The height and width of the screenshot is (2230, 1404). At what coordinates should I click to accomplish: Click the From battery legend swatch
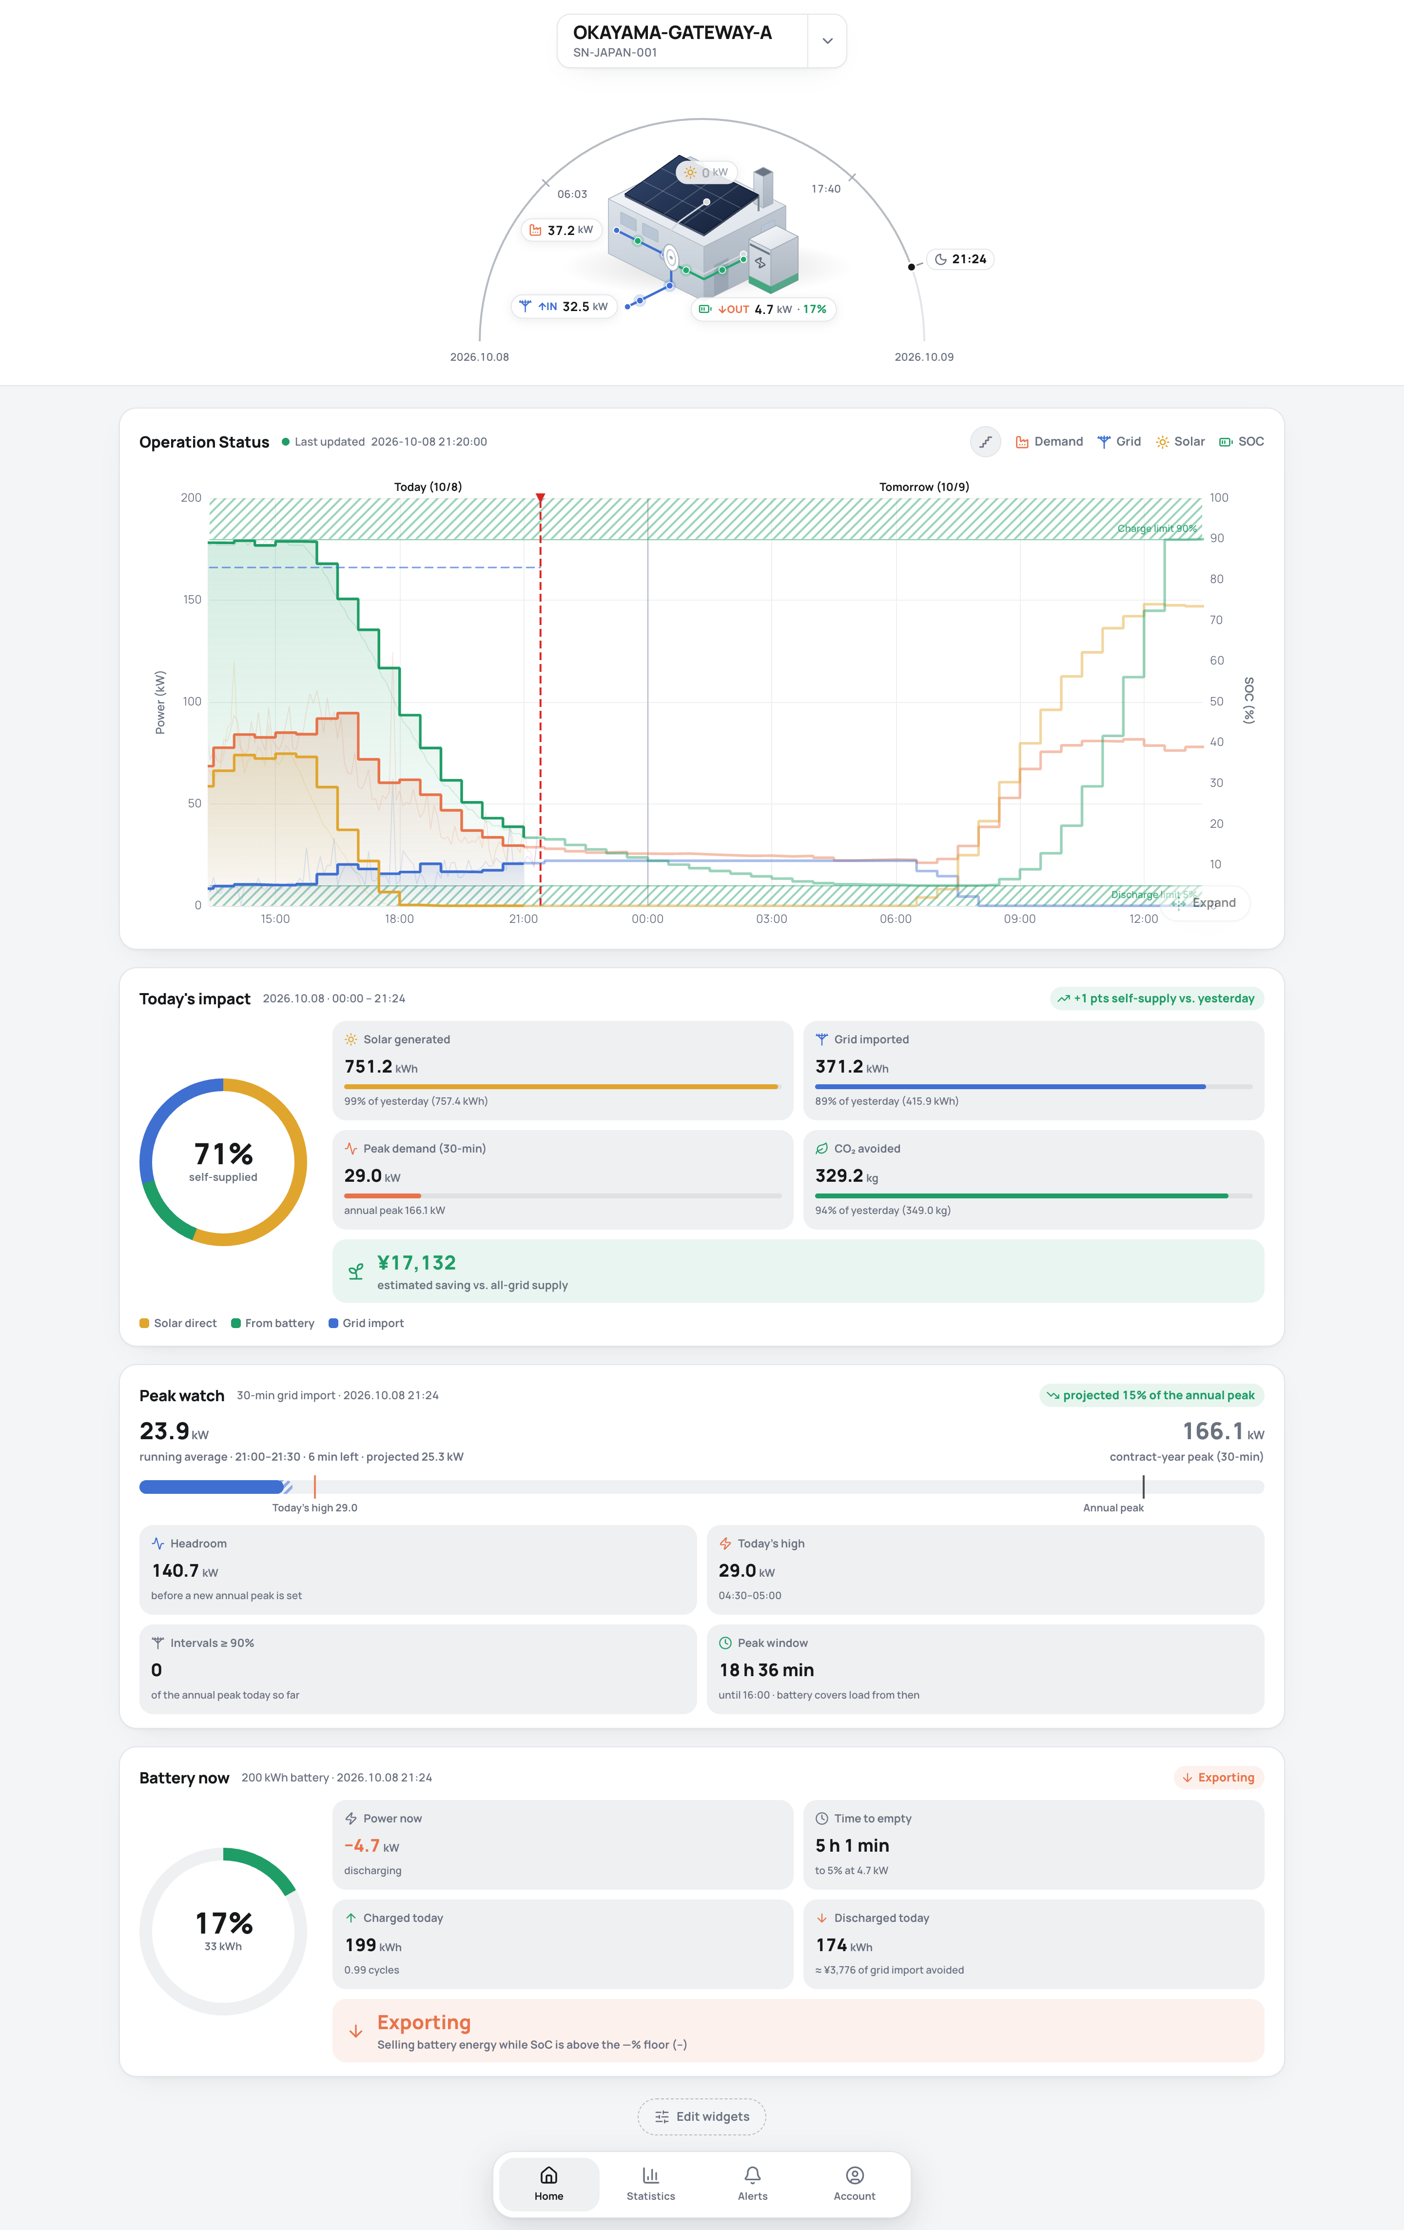click(236, 1323)
